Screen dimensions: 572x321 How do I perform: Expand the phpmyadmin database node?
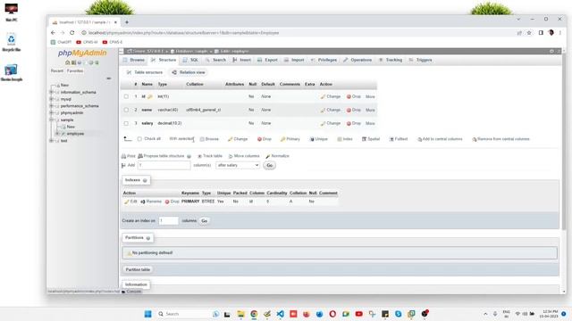(52, 113)
